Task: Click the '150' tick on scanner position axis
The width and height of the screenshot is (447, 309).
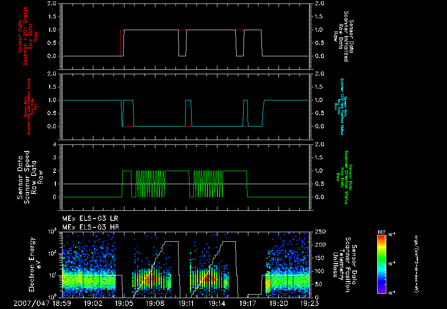Action: pos(320,258)
